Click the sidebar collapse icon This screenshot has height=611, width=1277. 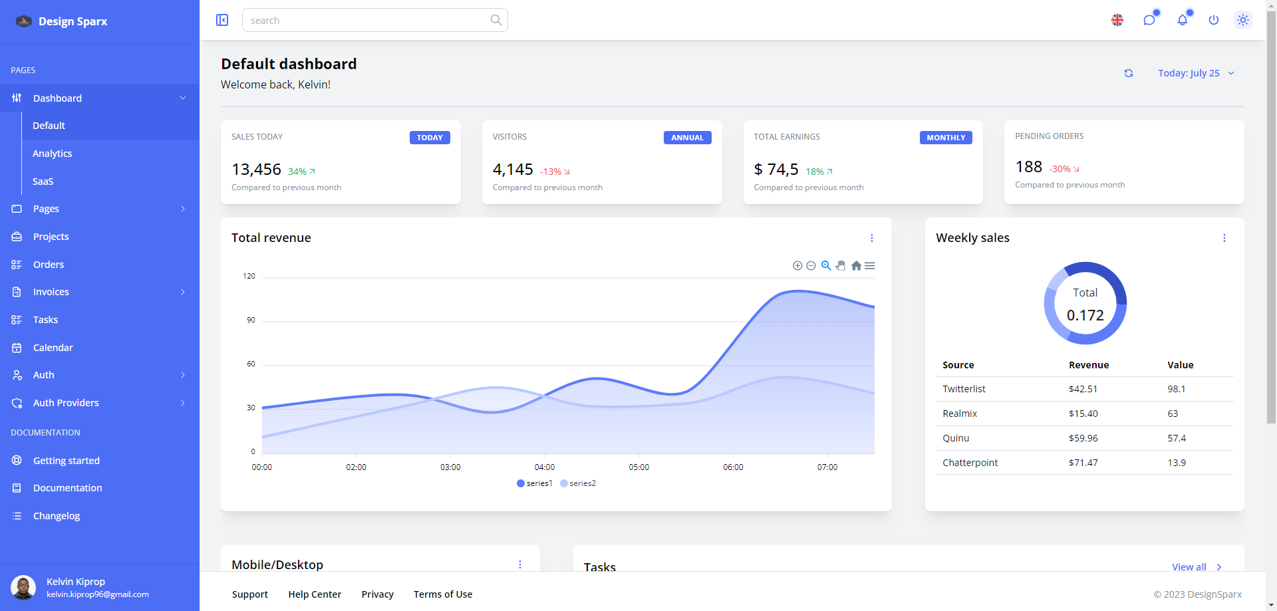point(222,20)
